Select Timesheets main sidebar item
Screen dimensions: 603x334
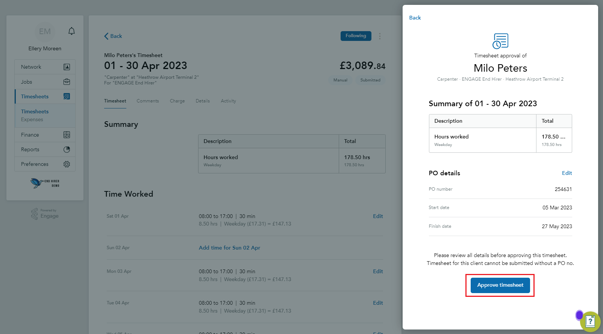point(45,96)
